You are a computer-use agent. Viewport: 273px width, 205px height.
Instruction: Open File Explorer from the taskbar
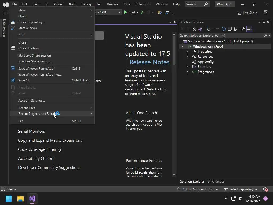(x=20, y=199)
